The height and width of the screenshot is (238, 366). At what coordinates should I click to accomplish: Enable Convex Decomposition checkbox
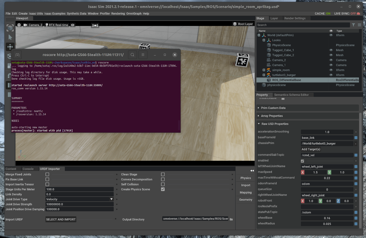tap(163, 179)
